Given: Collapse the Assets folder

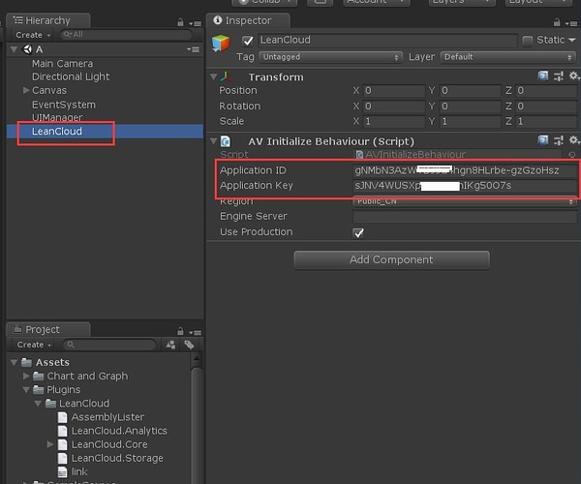Looking at the screenshot, I should coord(15,362).
